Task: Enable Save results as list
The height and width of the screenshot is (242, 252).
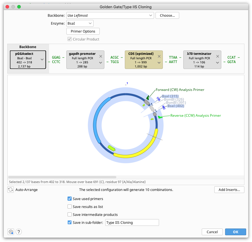Action: 69,207
